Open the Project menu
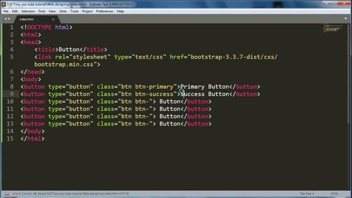 [x=87, y=11]
